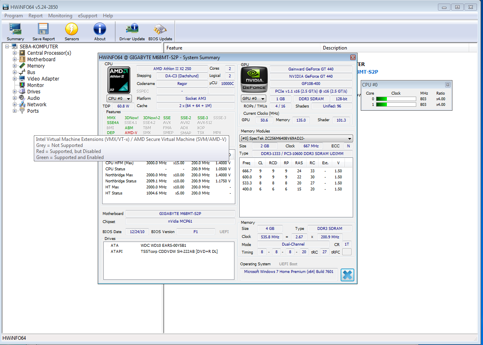Close the System Summary window via title bar
This screenshot has height=345, width=483.
(353, 58)
